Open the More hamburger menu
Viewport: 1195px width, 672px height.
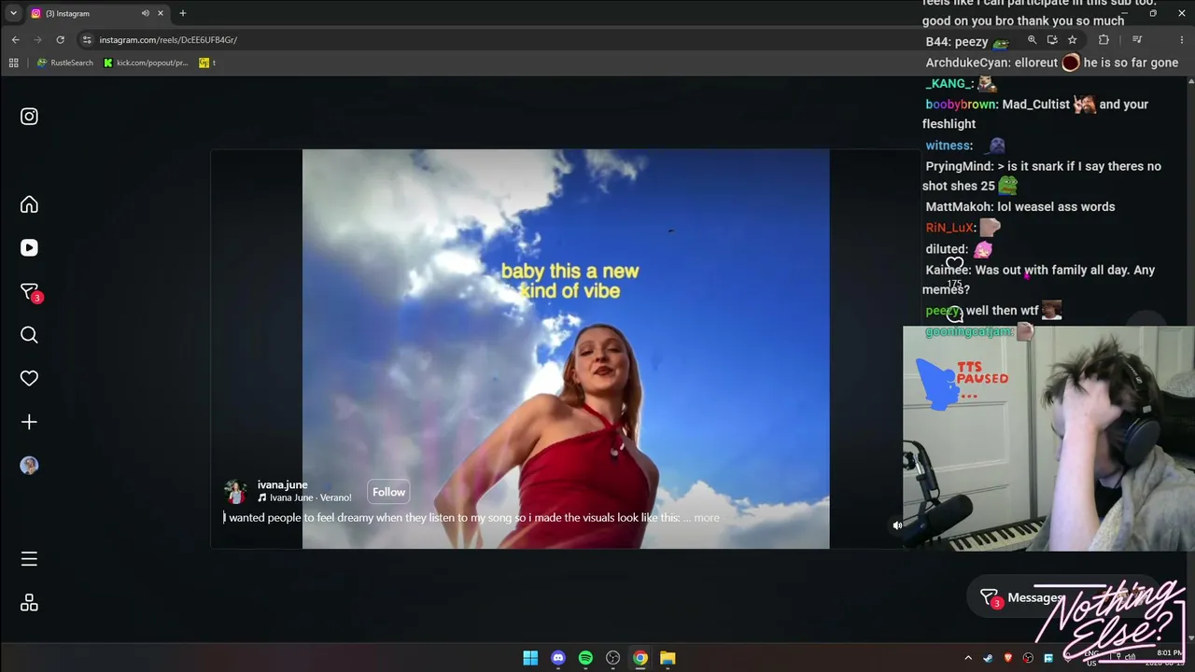pyautogui.click(x=29, y=559)
